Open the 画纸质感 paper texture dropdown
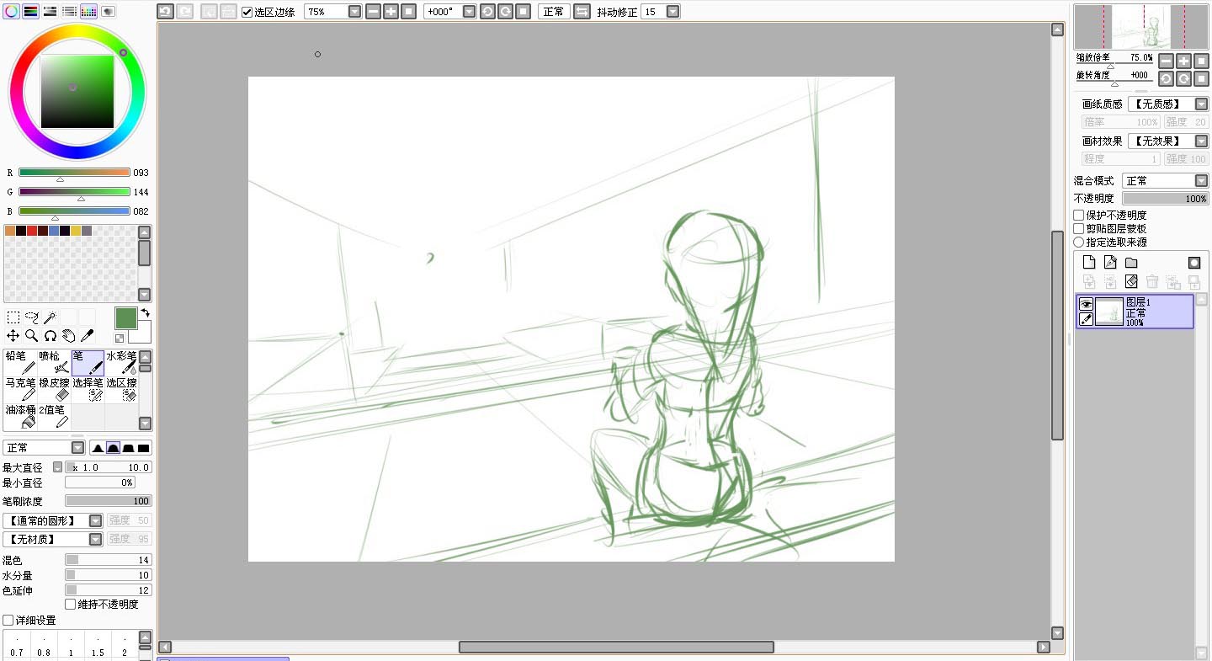This screenshot has width=1212, height=661. pos(1201,104)
